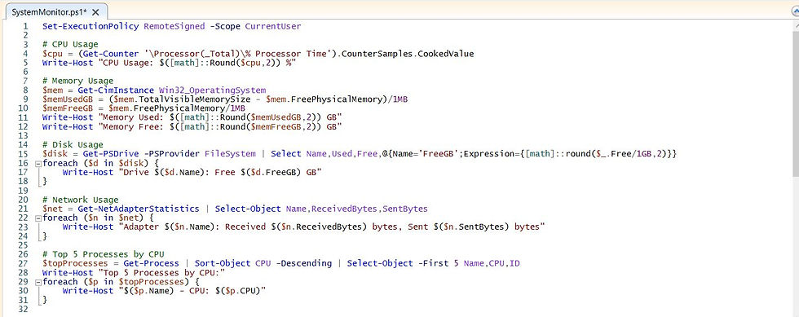Screen dimensions: 799x317
Task: Click the '# CPU Usage' comment
Action: point(70,44)
